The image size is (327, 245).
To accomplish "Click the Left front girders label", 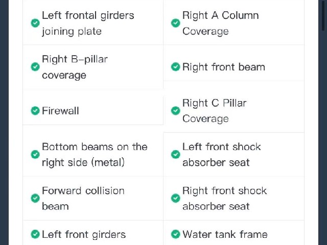I will coord(84,235).
